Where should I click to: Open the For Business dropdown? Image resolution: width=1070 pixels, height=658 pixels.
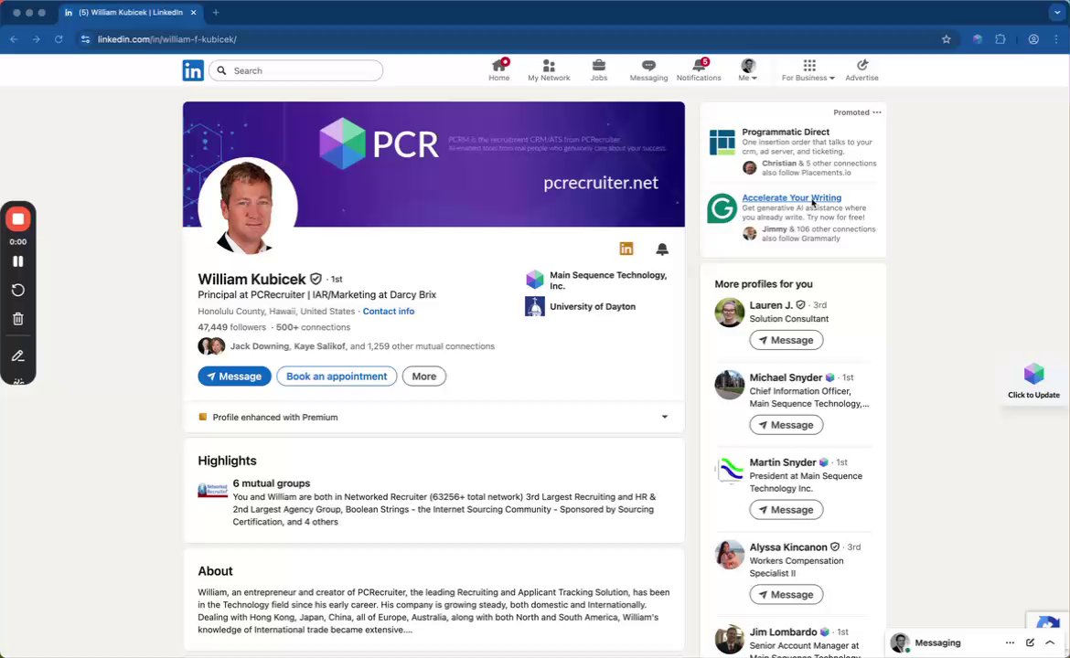[x=808, y=70]
